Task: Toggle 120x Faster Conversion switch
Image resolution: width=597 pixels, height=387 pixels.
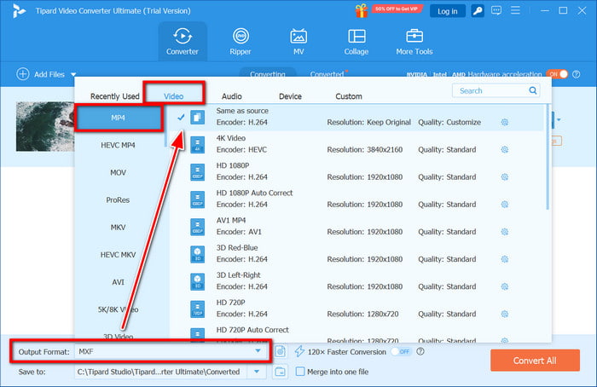Action: [401, 351]
